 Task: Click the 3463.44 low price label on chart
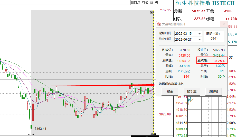pyautogui.click(x=40, y=129)
